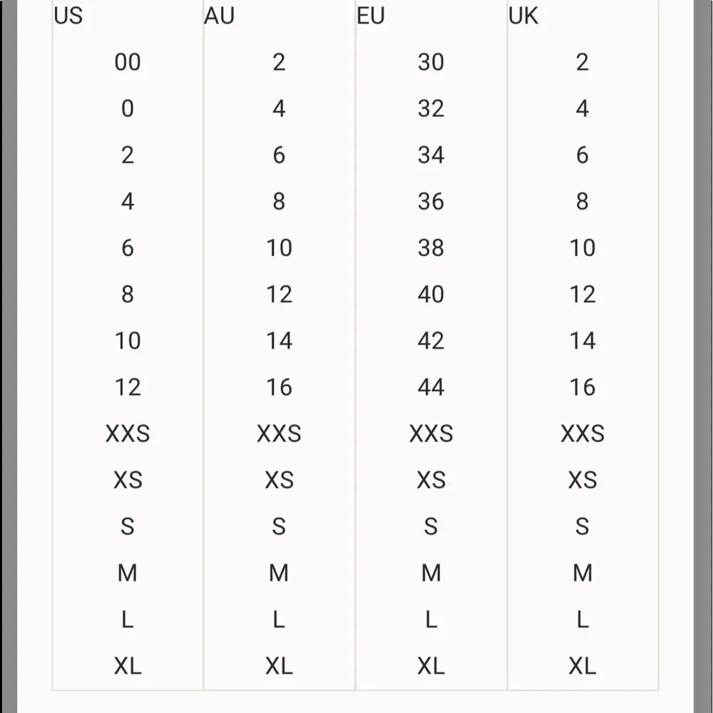Click the AU column header
Image resolution: width=713 pixels, height=713 pixels.
(x=219, y=16)
